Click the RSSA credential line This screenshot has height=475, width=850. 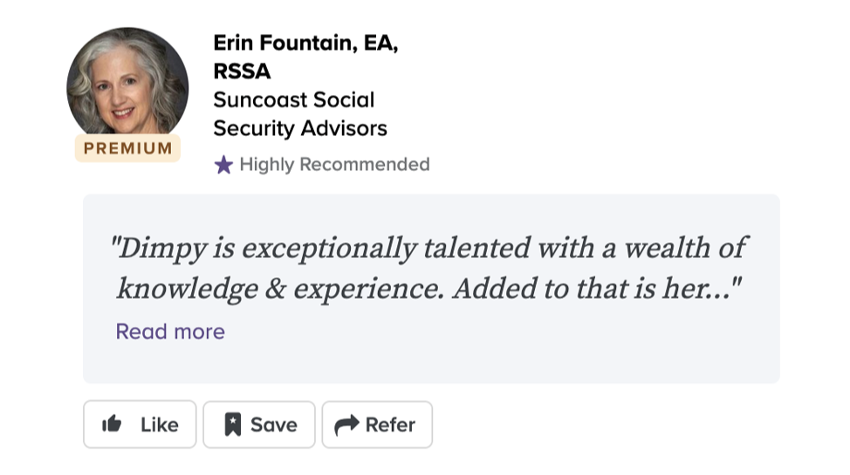point(242,71)
